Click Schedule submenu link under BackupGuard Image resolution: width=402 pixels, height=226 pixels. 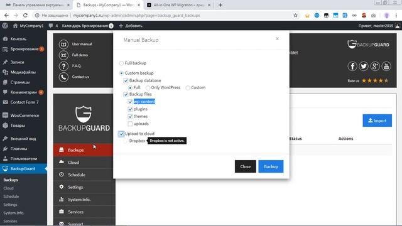11,196
